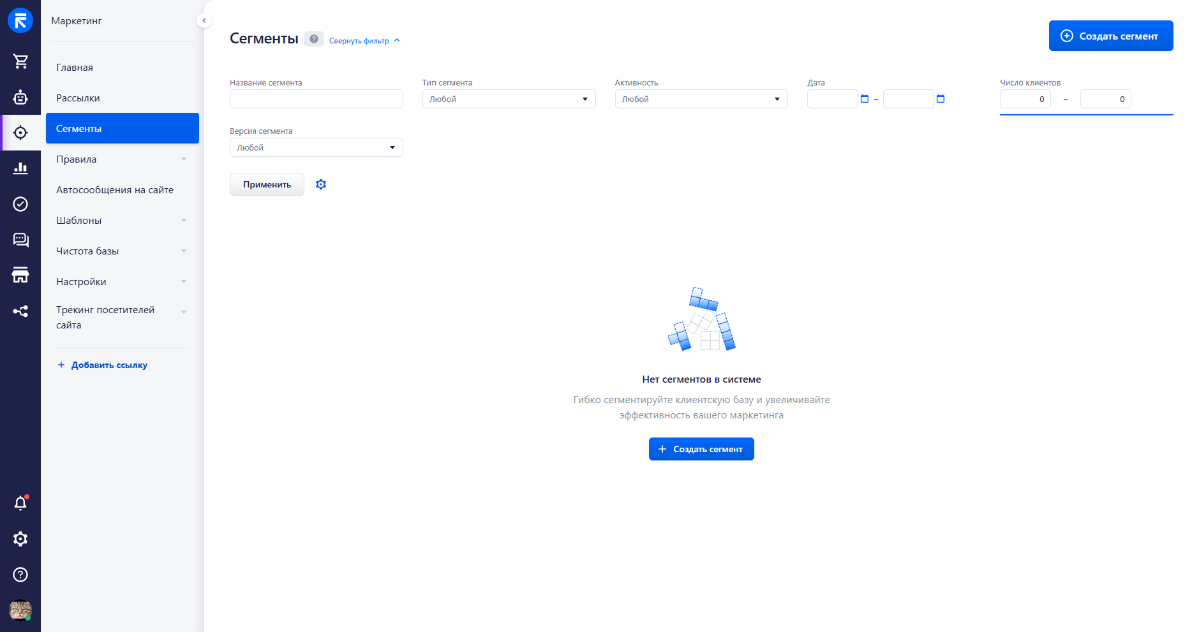Go to Рассылки in the sidebar
1199x632 pixels.
[78, 98]
